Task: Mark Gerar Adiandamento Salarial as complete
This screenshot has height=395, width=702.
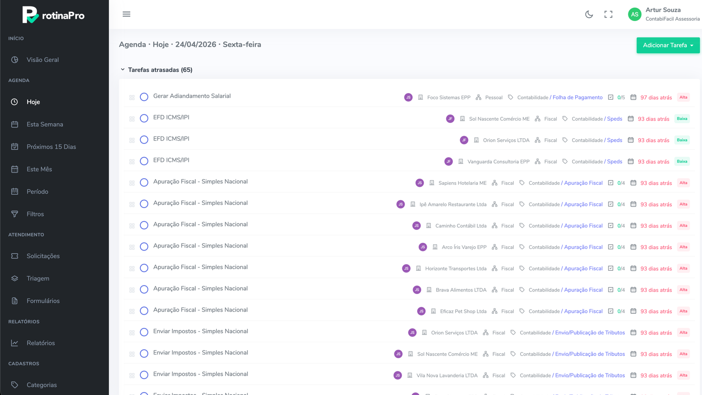Action: [144, 97]
